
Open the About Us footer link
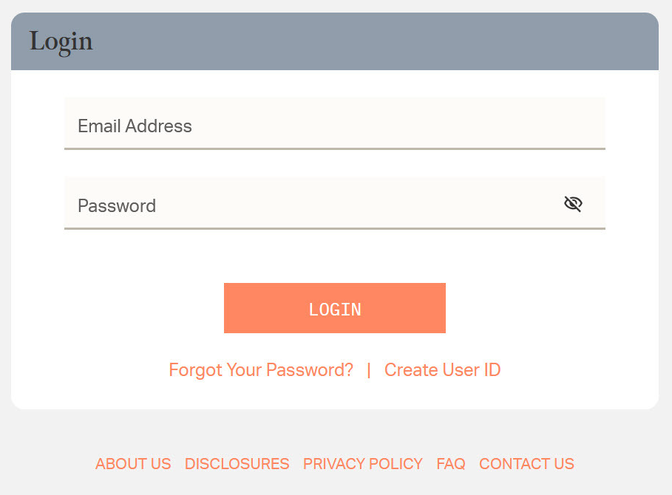[x=133, y=464]
